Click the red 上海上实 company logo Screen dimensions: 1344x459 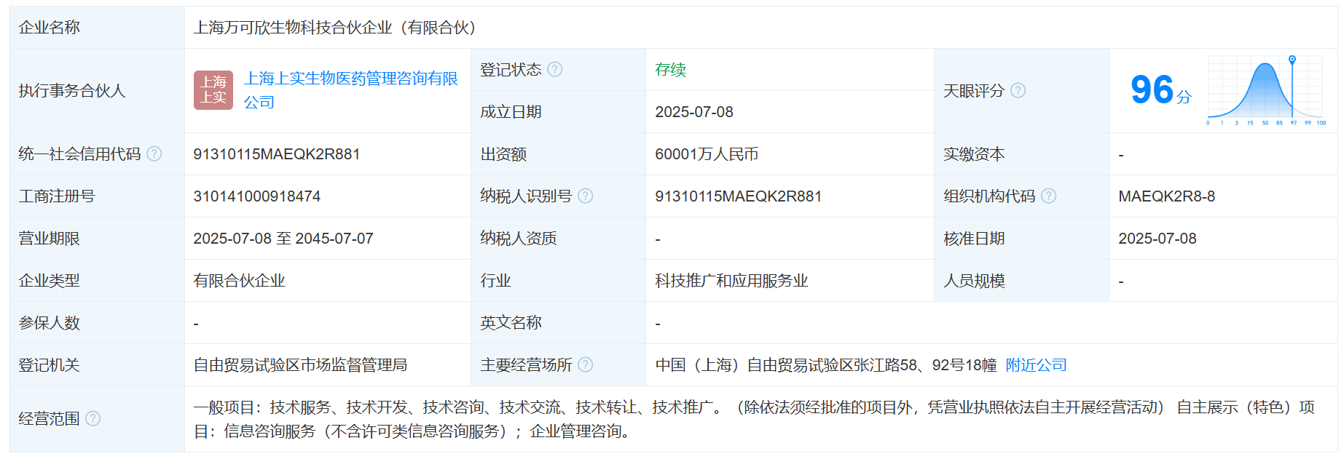click(x=213, y=90)
